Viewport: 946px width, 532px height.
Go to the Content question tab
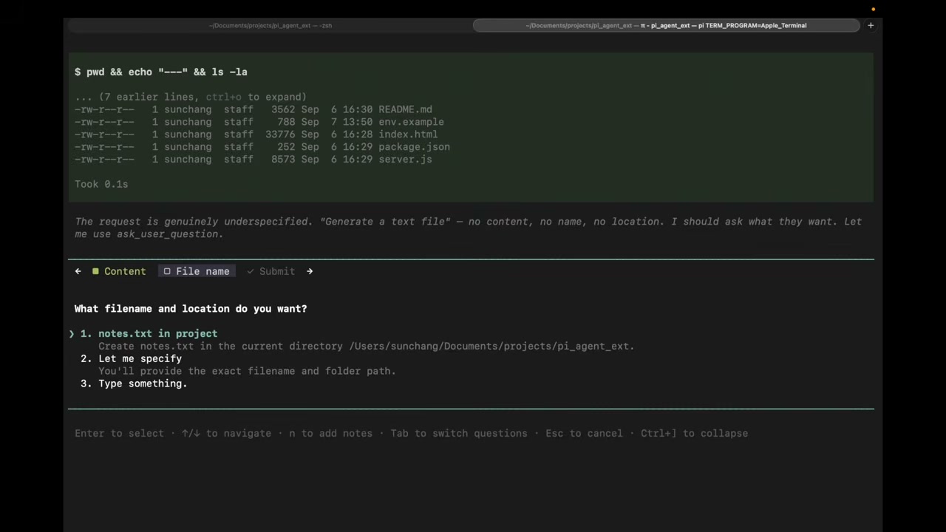tap(119, 271)
